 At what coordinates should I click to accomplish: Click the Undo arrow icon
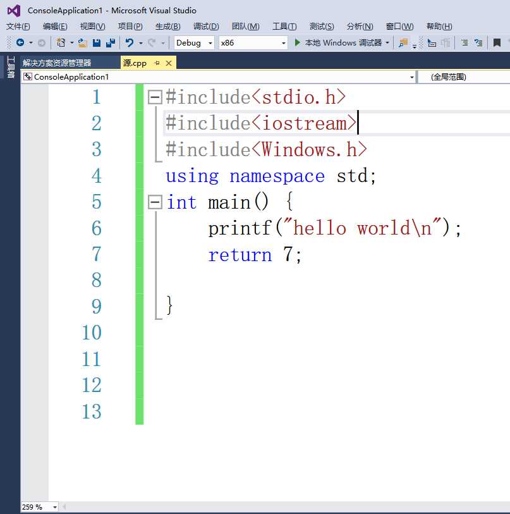point(130,42)
